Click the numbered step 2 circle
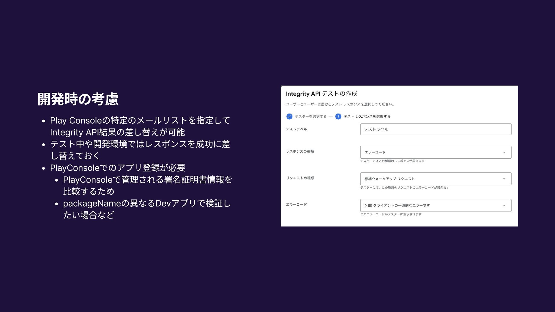 (338, 116)
